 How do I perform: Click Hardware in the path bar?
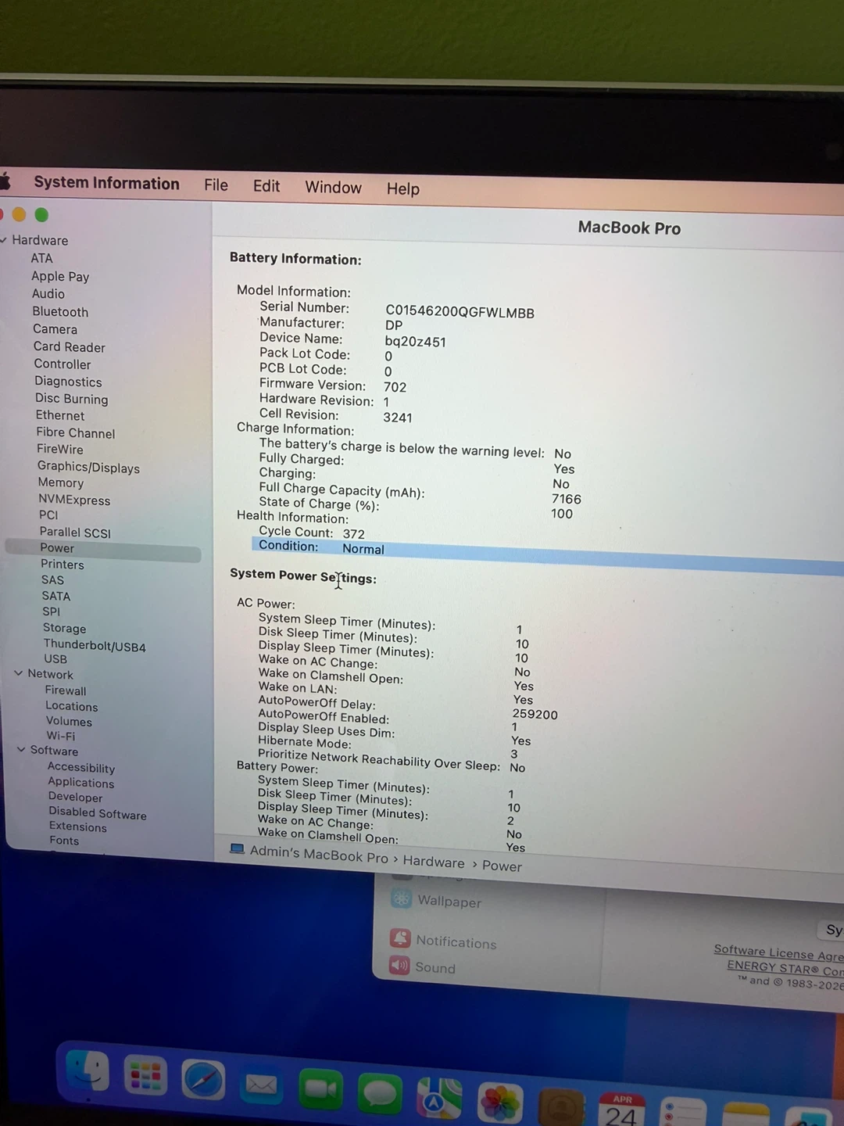coord(434,862)
